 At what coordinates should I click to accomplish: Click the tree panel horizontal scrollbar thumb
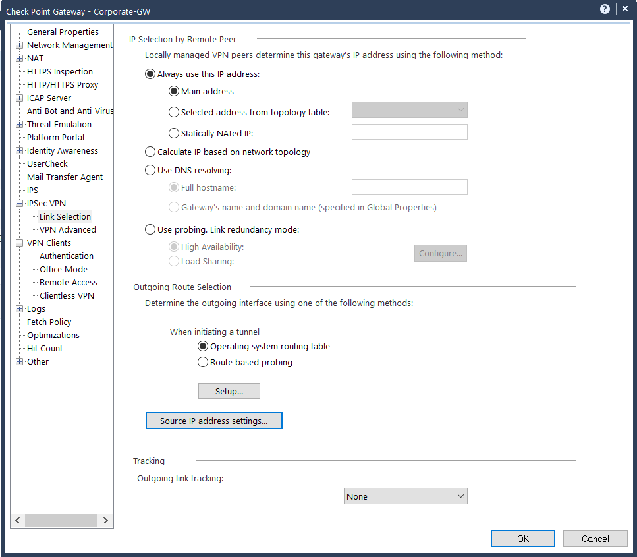point(61,520)
